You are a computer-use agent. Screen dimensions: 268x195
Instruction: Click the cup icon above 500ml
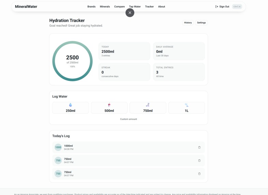click(109, 105)
